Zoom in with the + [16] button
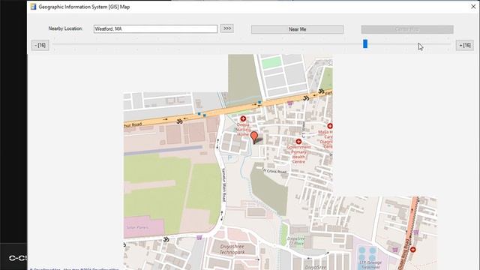Screen dimensions: 480x270 [x=465, y=45]
